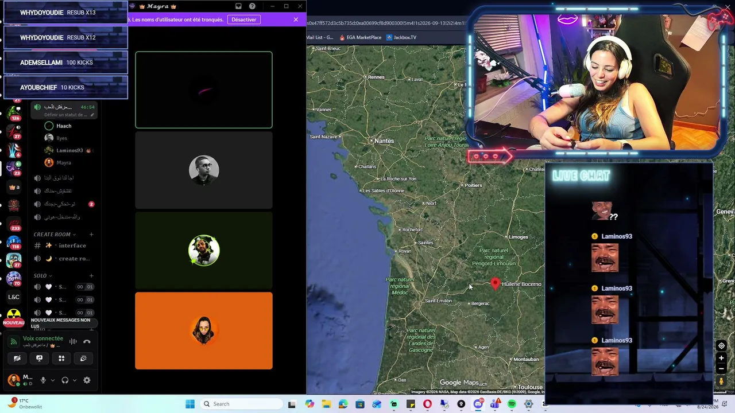Image resolution: width=735 pixels, height=413 pixels.
Task: Zoom out on the Google map
Action: (x=721, y=369)
